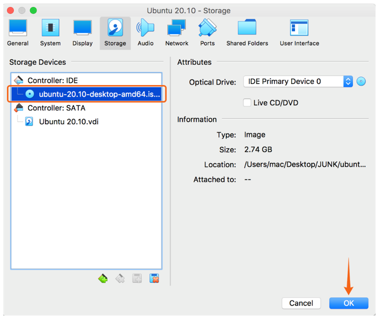The height and width of the screenshot is (319, 378).
Task: Open the General settings tab
Action: click(18, 33)
